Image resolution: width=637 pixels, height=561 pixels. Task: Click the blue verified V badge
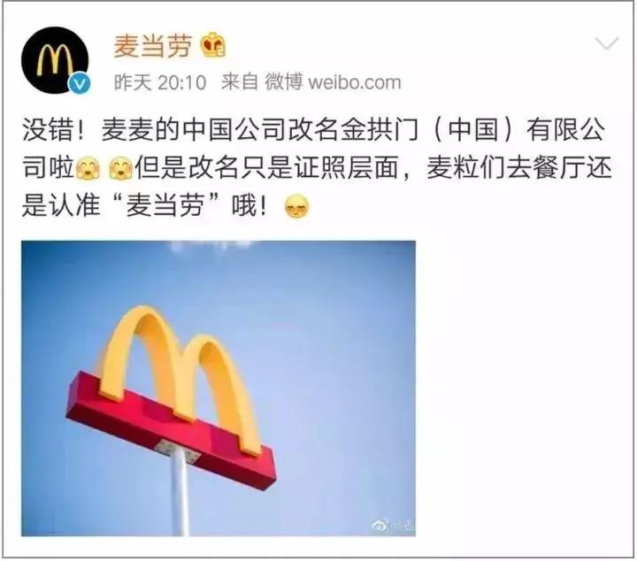tap(80, 84)
